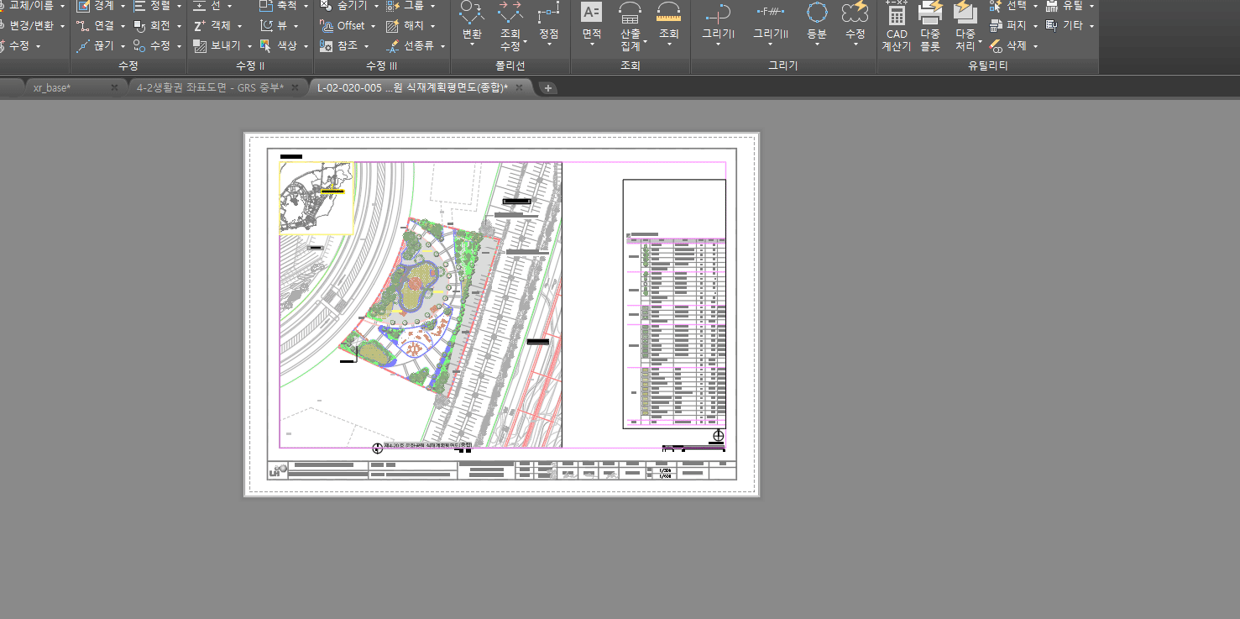The width and height of the screenshot is (1240, 619).
Task: Select the 등분 (divide) tool
Action: [x=817, y=24]
